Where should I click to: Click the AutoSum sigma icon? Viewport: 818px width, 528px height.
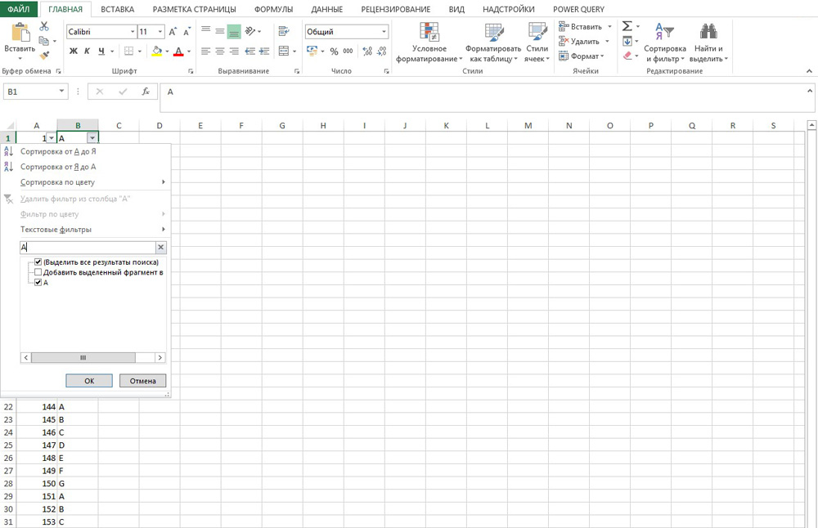(x=627, y=26)
